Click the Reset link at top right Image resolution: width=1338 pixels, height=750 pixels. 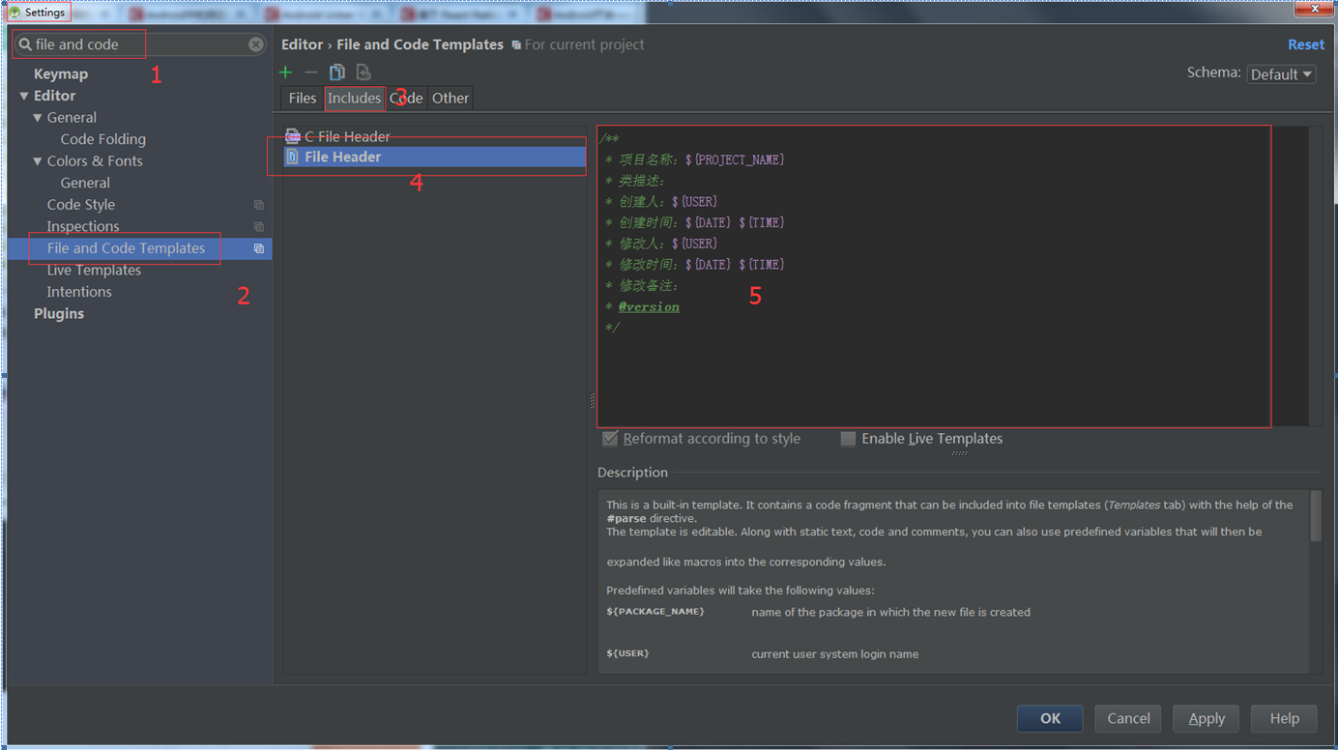pyautogui.click(x=1305, y=43)
